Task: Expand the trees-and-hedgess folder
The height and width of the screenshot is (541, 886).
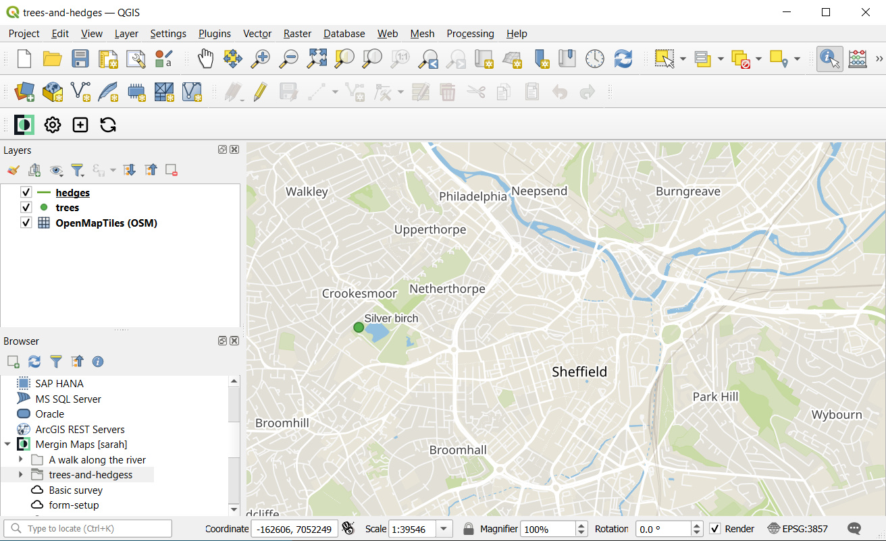Action: click(x=20, y=475)
